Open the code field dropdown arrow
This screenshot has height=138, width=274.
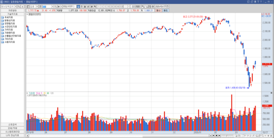point(53,7)
